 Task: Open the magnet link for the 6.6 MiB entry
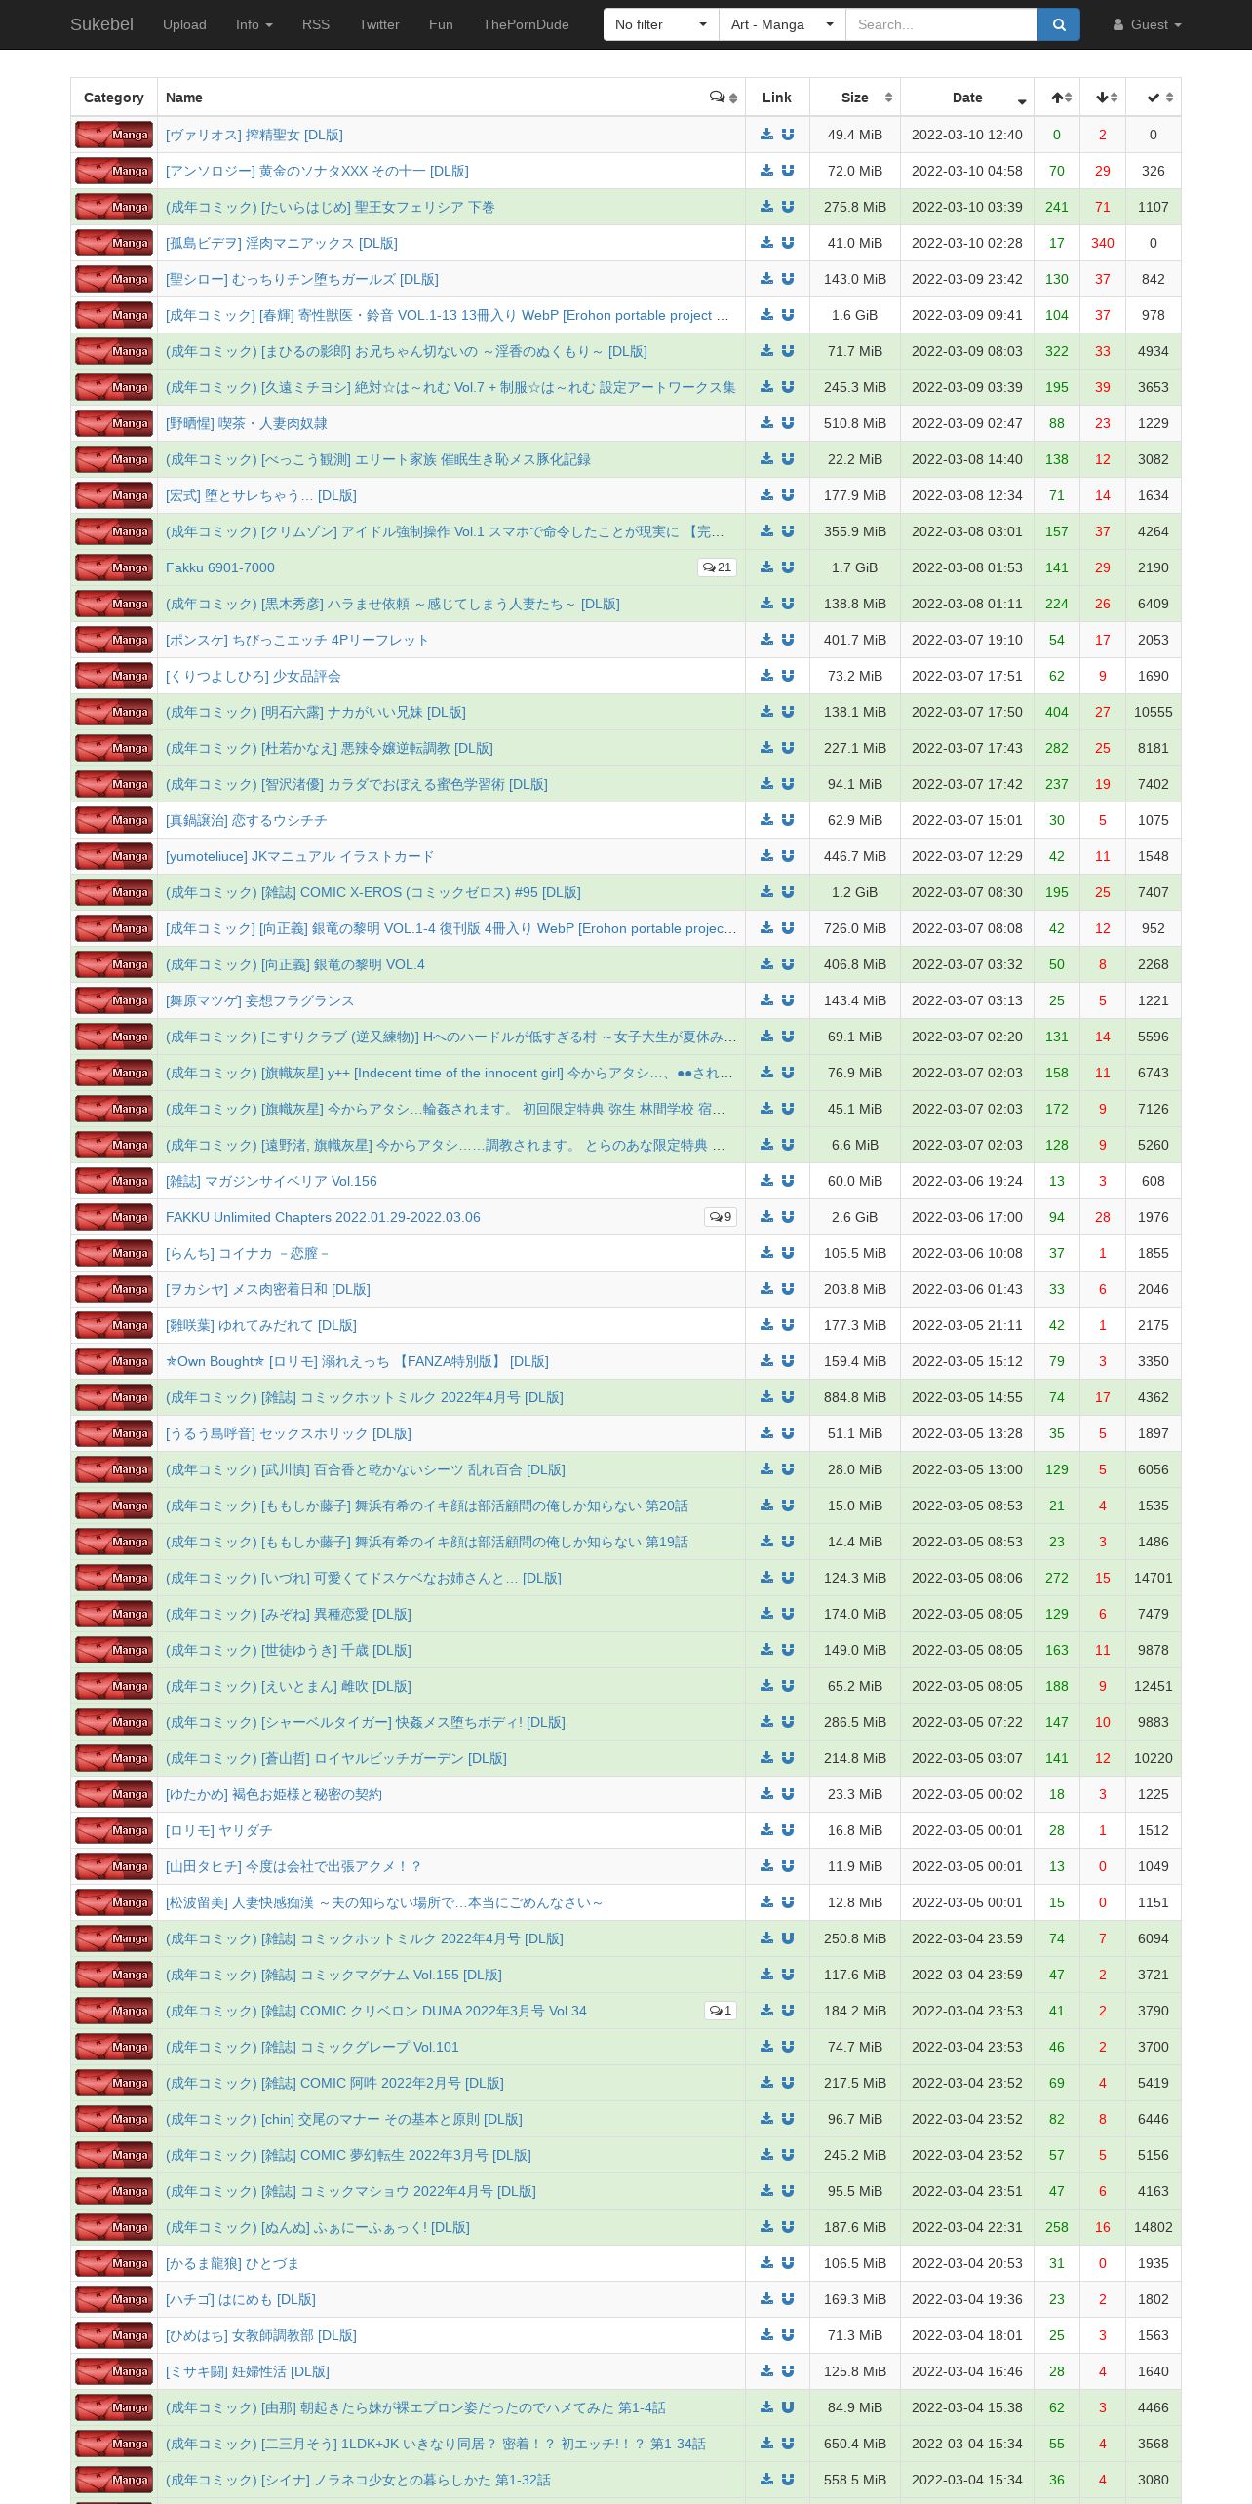coord(788,1145)
